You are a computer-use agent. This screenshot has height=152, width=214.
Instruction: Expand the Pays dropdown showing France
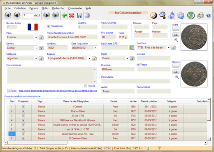coord(36,37)
